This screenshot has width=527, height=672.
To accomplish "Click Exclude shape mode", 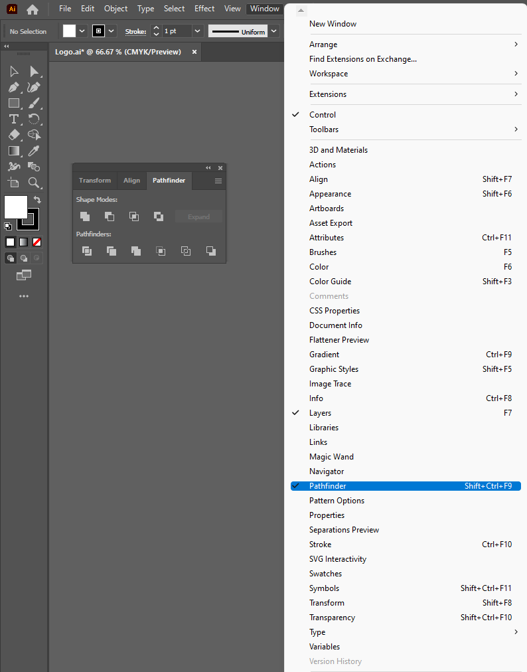I will tap(159, 216).
